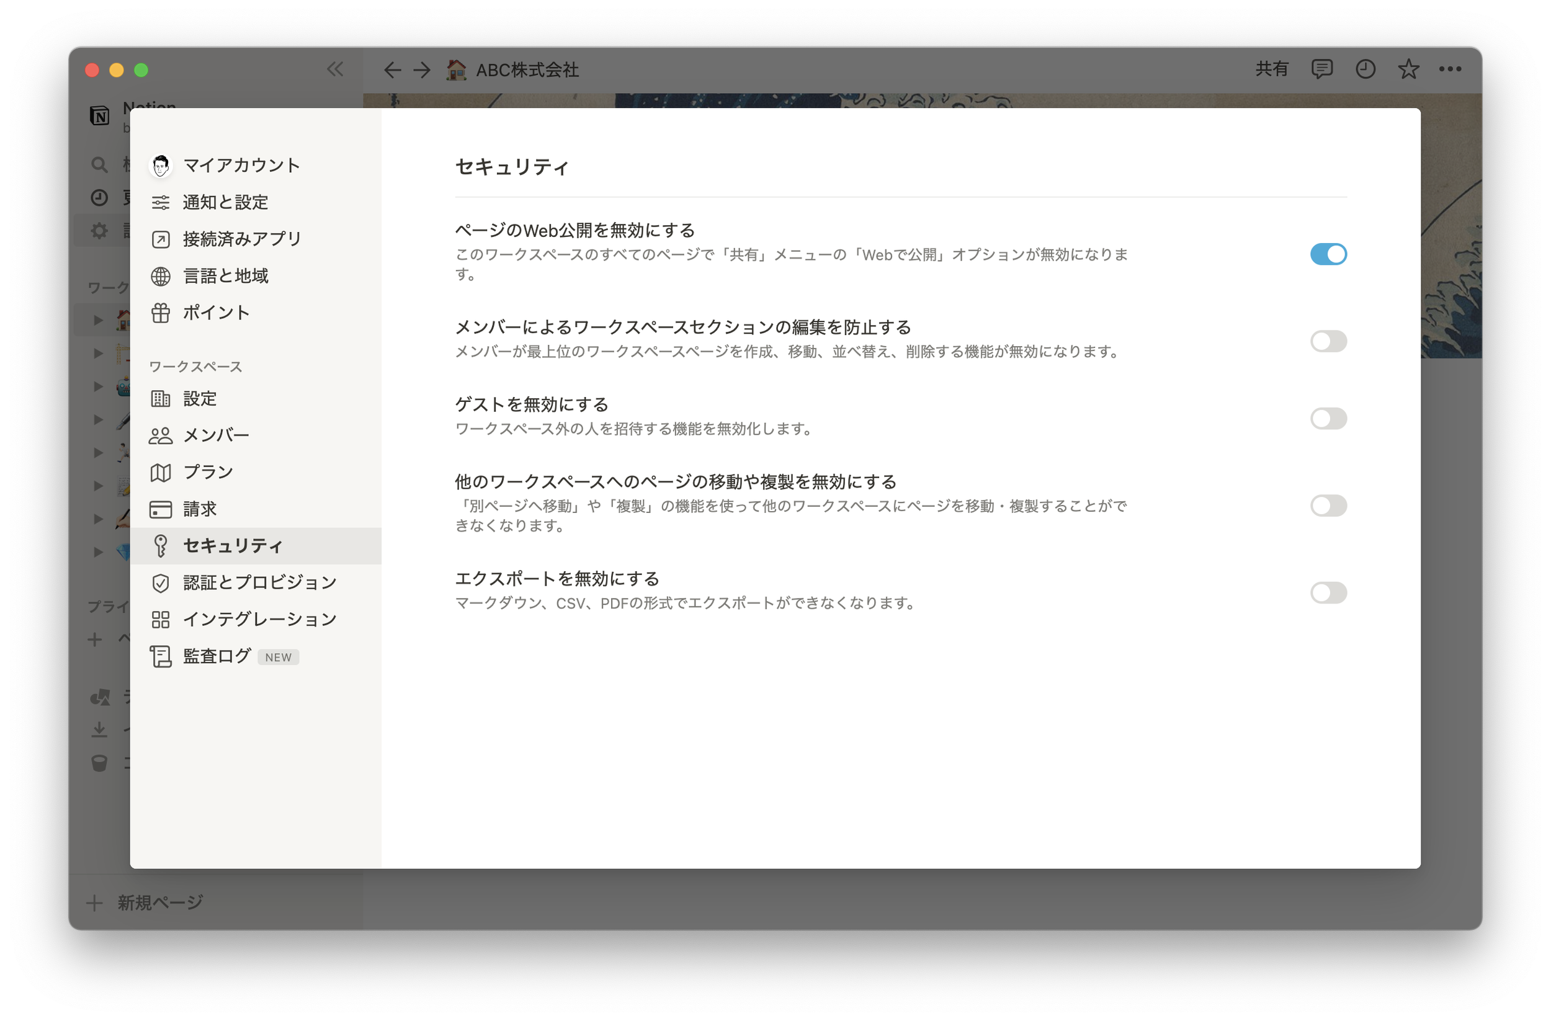
Task: Toggle 他のワークスペースへの移動や複製を無効にする switch
Action: tap(1328, 506)
